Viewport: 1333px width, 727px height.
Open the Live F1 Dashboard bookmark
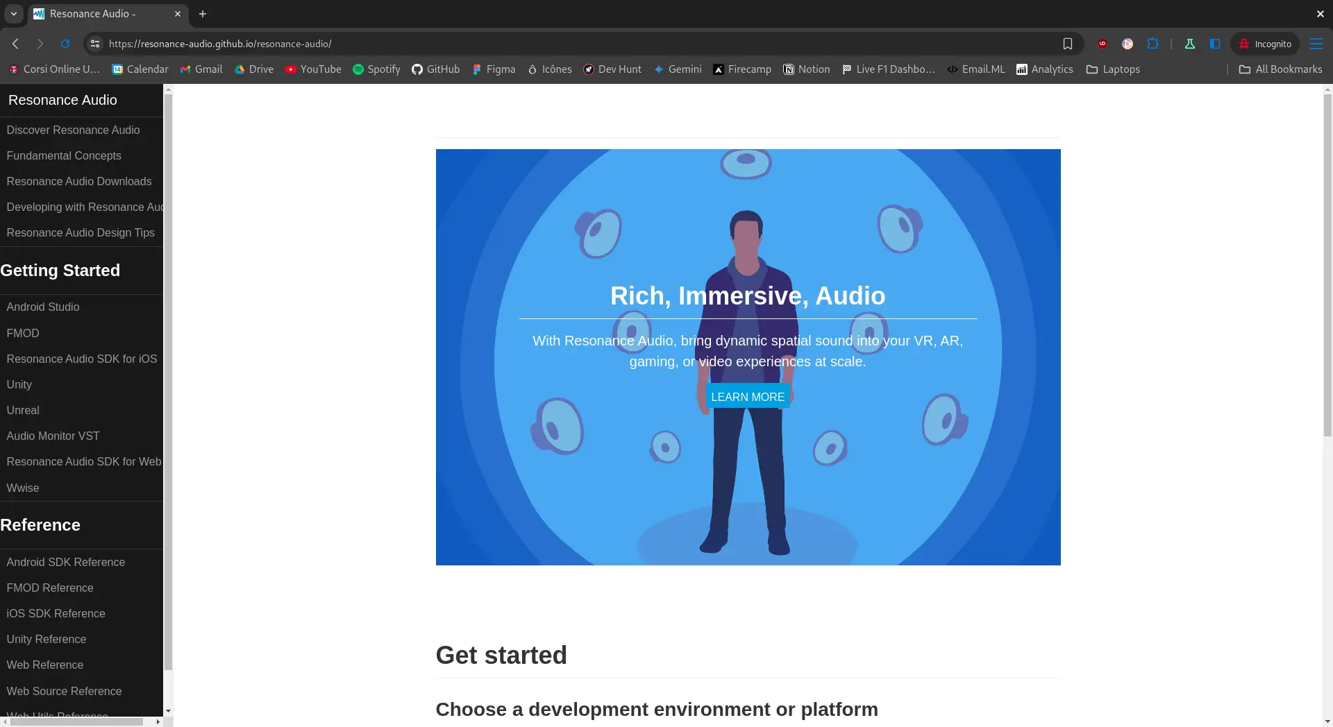pyautogui.click(x=889, y=69)
